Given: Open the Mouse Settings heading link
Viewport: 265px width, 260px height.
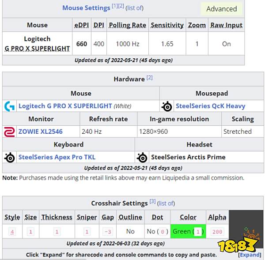Looking at the screenshot, I should tap(86, 8).
